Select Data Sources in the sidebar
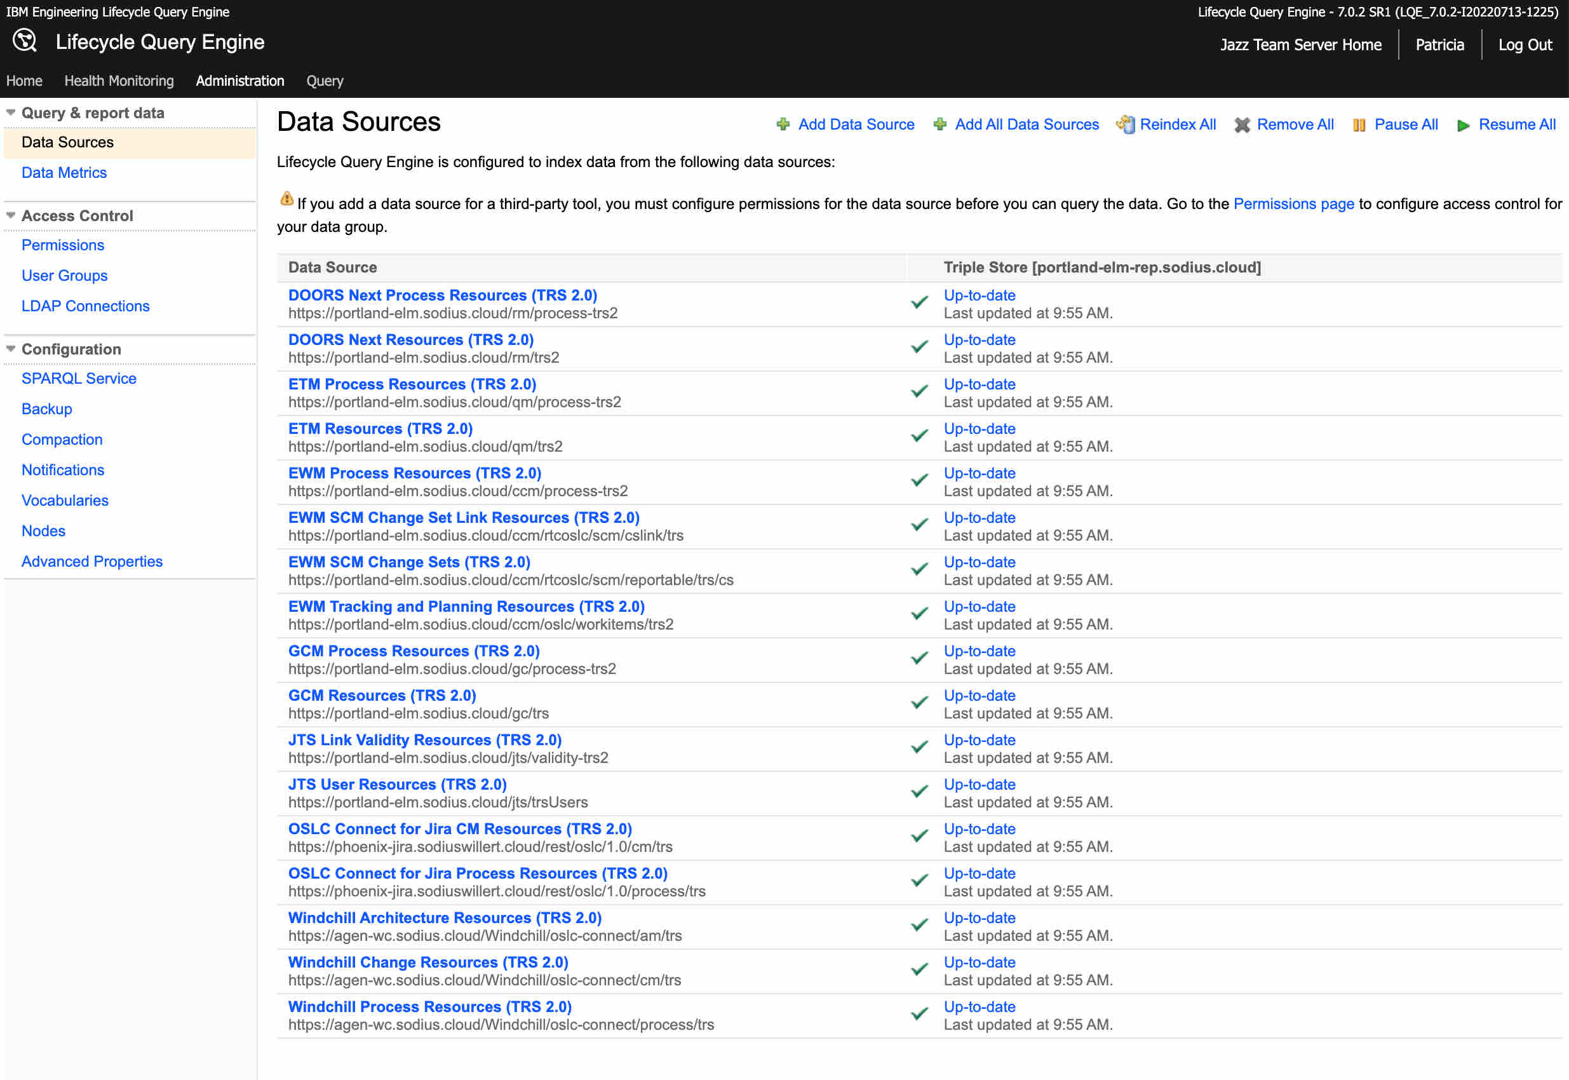Image resolution: width=1569 pixels, height=1080 pixels. click(x=130, y=142)
